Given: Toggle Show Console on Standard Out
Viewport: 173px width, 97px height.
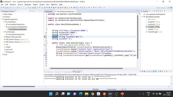Looking at the screenshot, I should (153, 71).
